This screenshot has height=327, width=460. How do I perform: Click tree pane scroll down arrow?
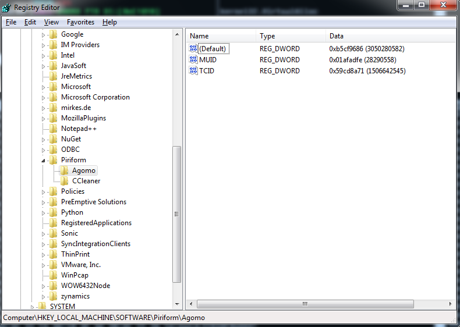coord(177,304)
